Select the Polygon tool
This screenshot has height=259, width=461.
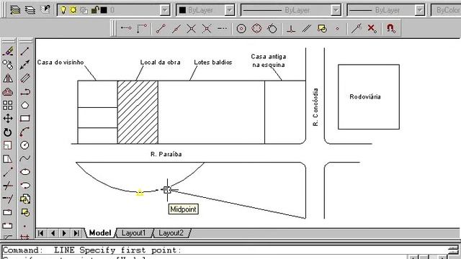pyautogui.click(x=25, y=105)
